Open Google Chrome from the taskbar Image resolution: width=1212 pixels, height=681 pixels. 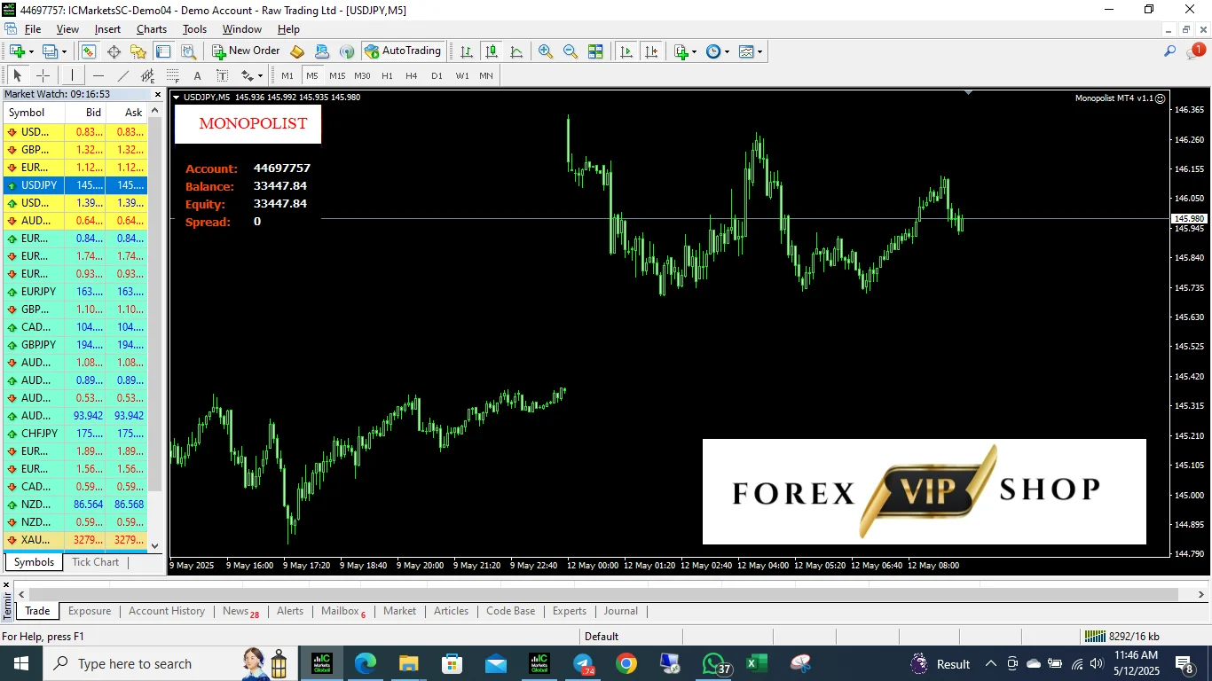click(626, 663)
